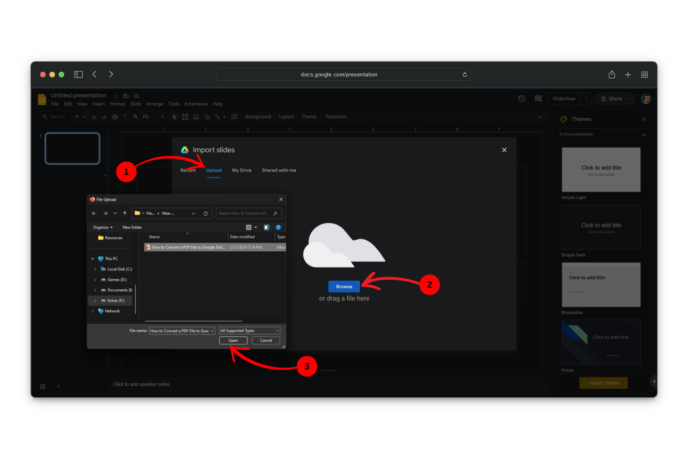
Task: Click the refresh icon in File Upload dialog
Action: [206, 213]
